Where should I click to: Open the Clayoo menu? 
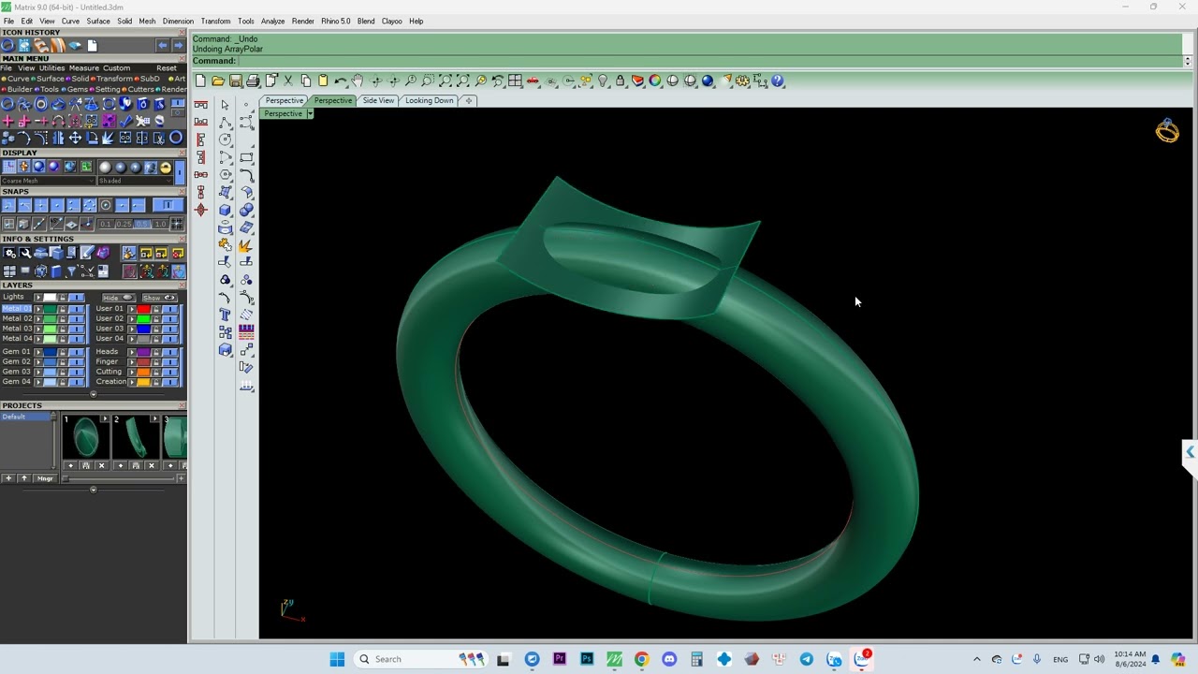coord(391,21)
